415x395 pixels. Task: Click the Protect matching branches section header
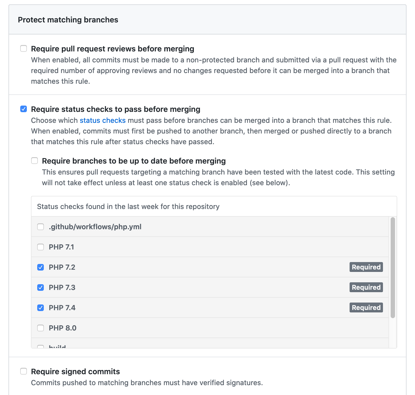68,20
